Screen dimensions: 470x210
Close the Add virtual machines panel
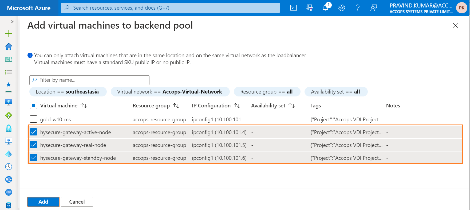point(455,25)
